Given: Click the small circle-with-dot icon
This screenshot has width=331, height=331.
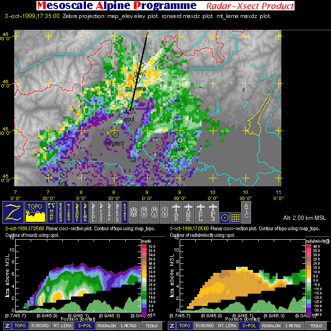Looking at the screenshot, I should point(225,218).
